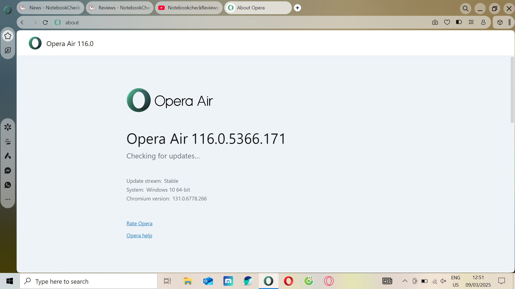Open the notification center icon
Screen dimensions: 515x289
click(x=502, y=281)
